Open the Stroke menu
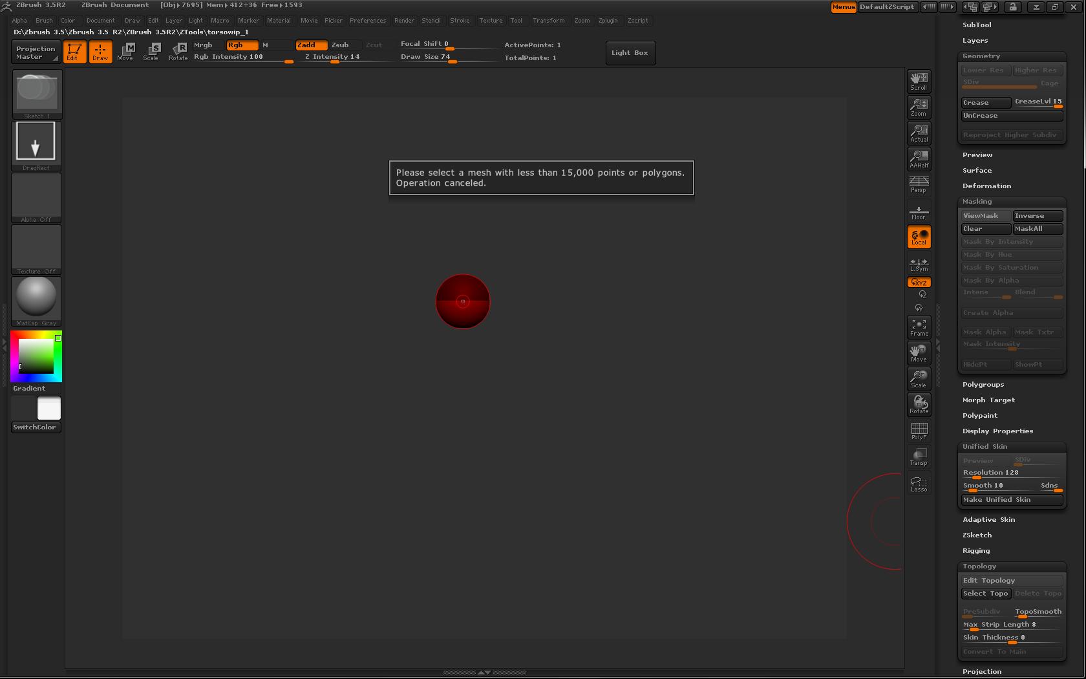This screenshot has width=1086, height=679. coord(460,21)
